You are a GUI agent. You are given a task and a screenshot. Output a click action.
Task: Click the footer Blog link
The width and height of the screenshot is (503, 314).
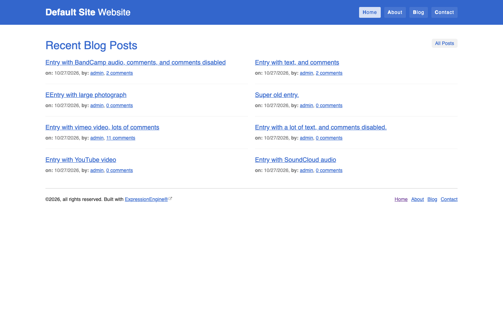[432, 199]
